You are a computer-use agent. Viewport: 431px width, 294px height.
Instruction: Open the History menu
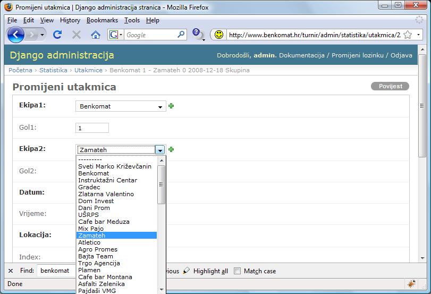[70, 20]
